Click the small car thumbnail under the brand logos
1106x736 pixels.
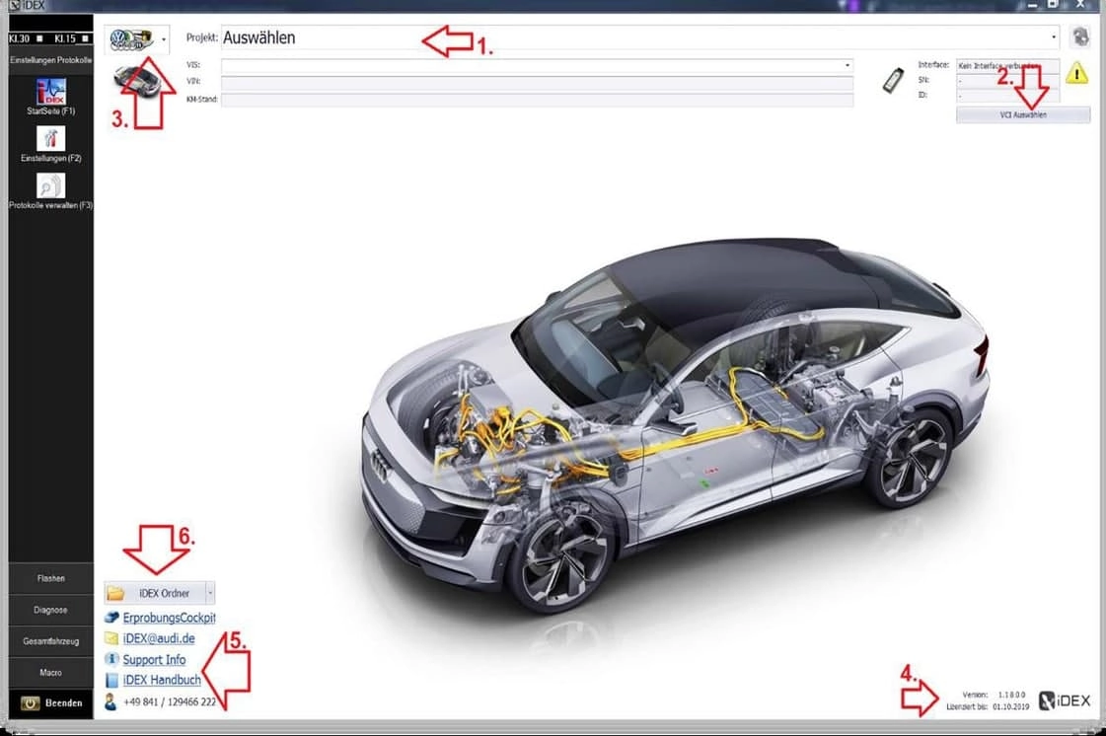click(137, 80)
